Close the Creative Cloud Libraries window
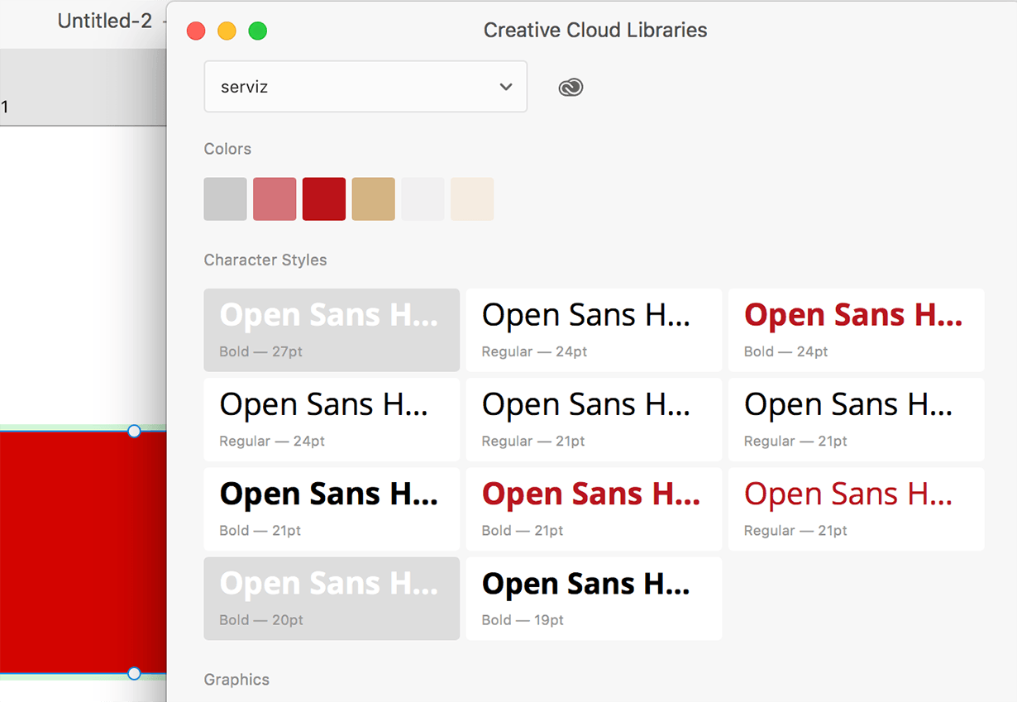 pyautogui.click(x=196, y=31)
